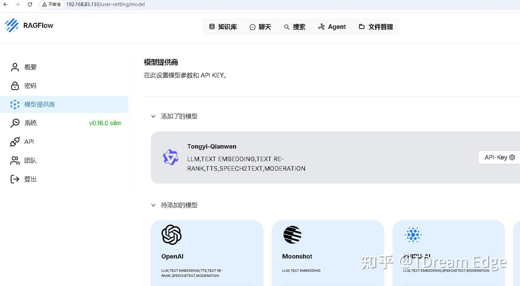
Task: Click the API sidebar entry
Action: [29, 141]
